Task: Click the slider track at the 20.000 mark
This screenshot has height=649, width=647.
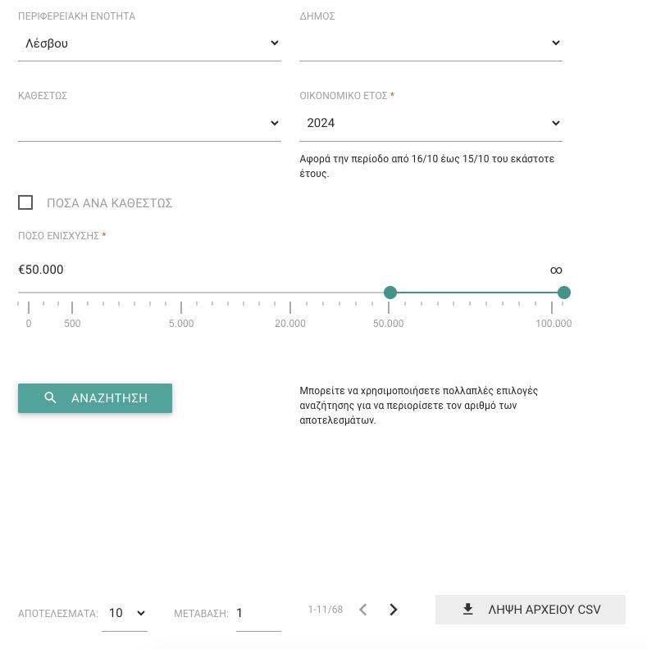Action: (x=290, y=293)
